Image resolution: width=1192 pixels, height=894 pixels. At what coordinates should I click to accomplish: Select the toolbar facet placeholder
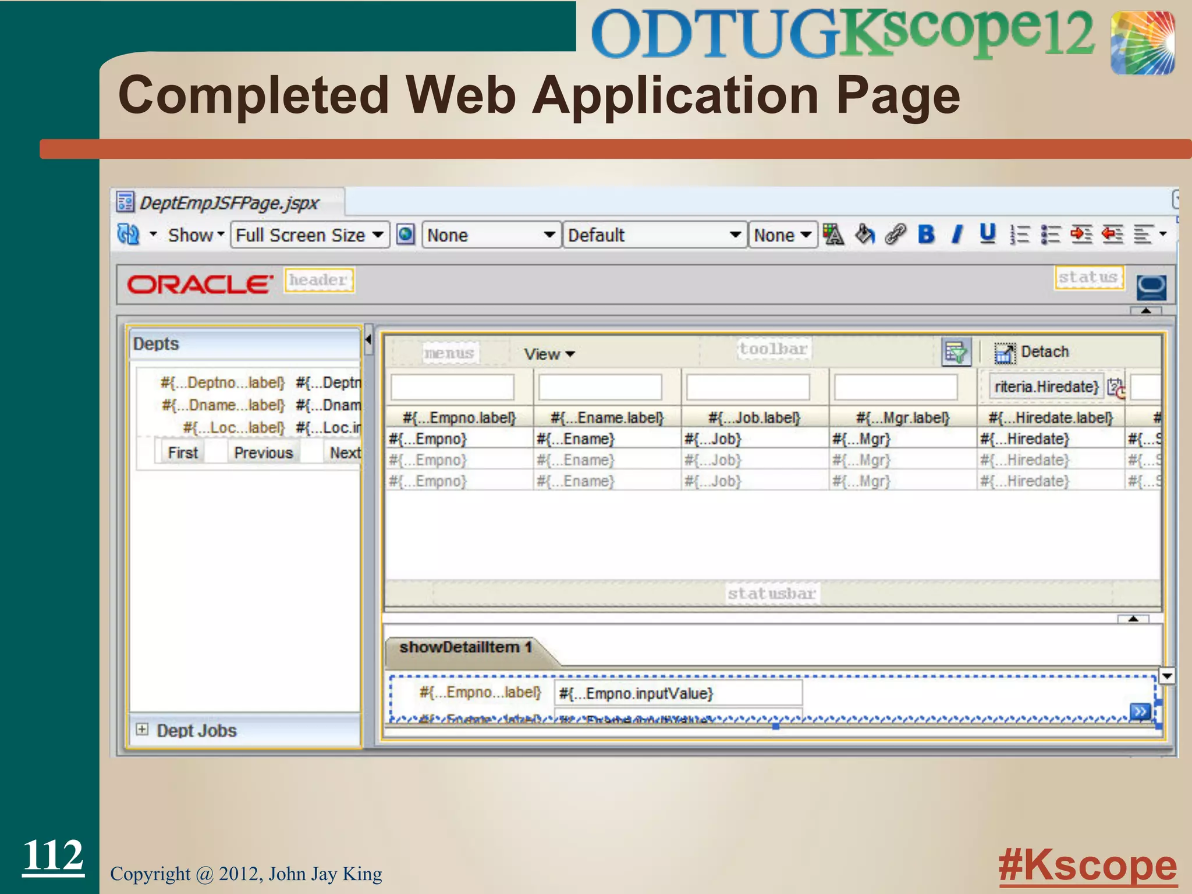(x=773, y=349)
